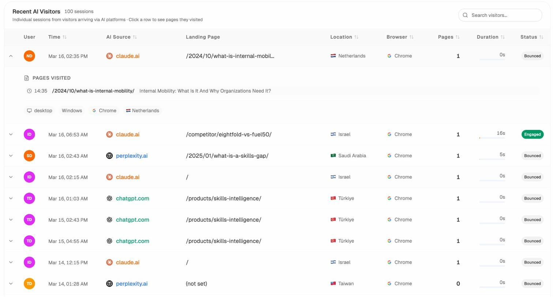The width and height of the screenshot is (553, 297).
Task: Expand the Taiwan perplexity.ai session row
Action: [x=11, y=283]
